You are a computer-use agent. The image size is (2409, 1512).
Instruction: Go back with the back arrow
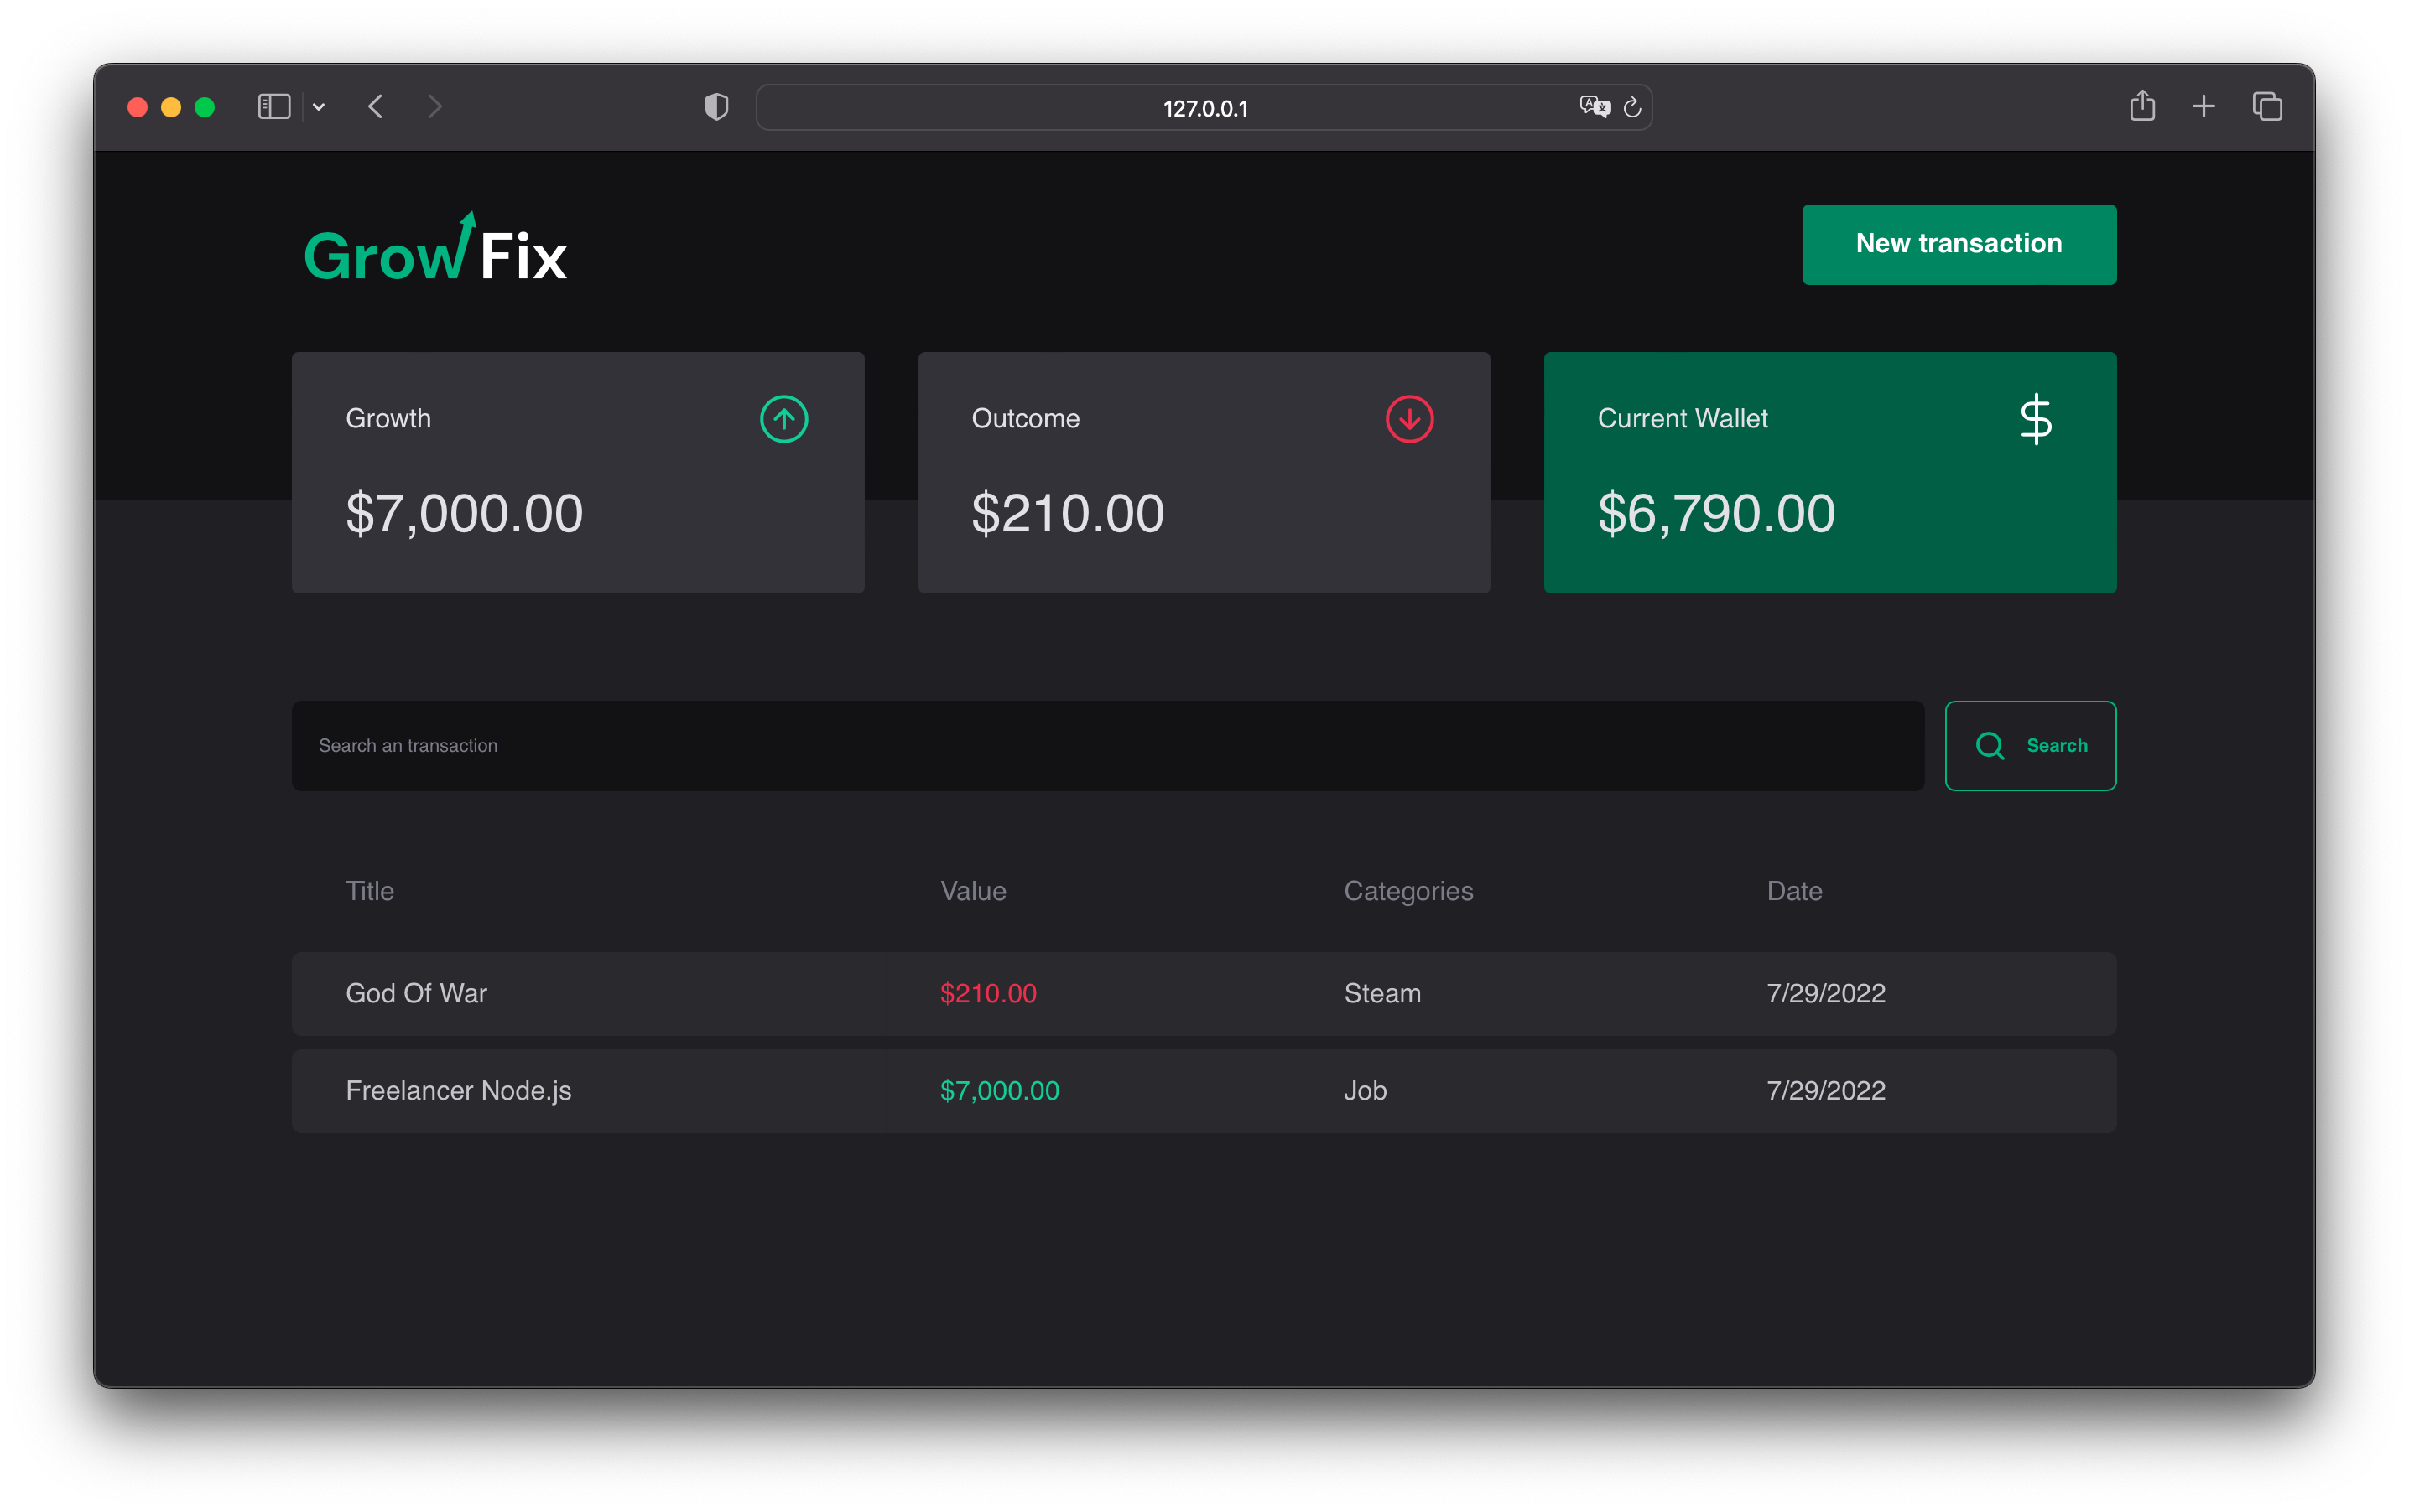(x=376, y=107)
